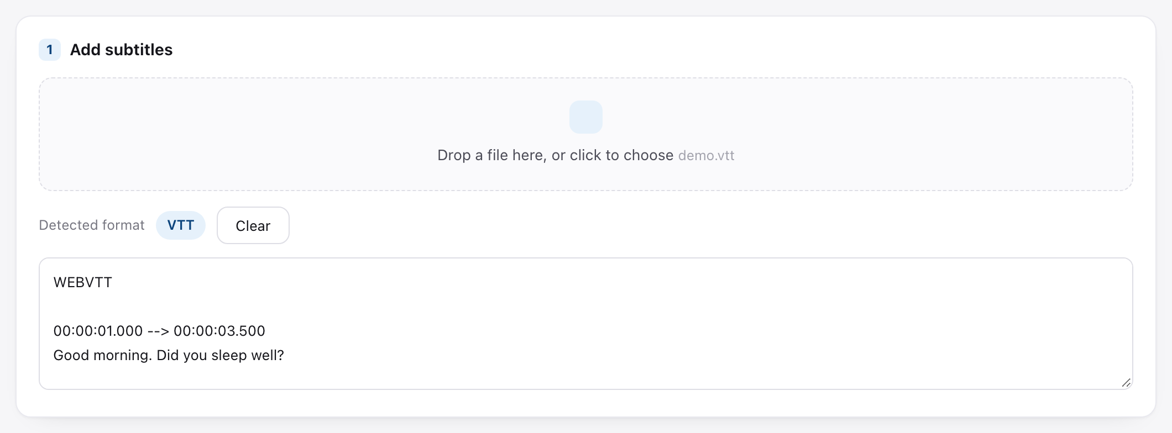Screen dimensions: 1172x433
Task: Click the VTT detected format badge
Action: [181, 225]
